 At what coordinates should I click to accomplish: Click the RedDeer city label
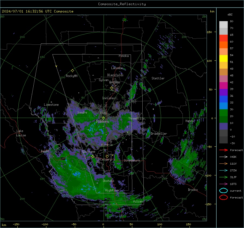click(115, 82)
